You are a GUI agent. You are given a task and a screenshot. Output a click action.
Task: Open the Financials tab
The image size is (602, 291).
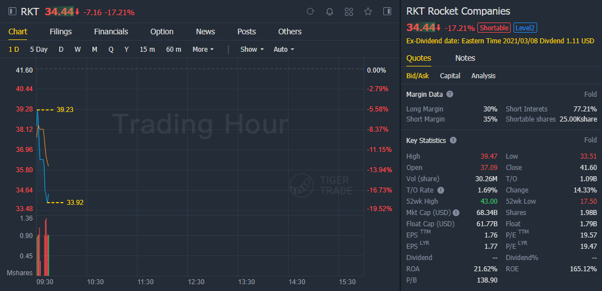pyautogui.click(x=111, y=32)
